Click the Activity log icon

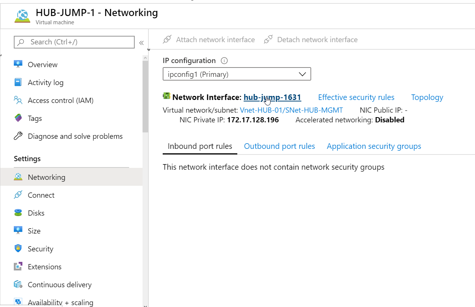[18, 82]
